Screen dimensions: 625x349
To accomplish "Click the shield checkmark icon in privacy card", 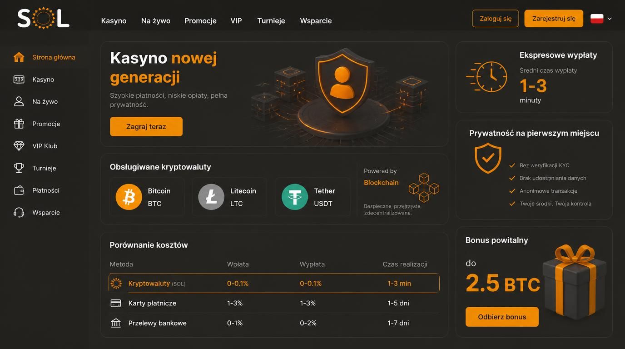I will pyautogui.click(x=488, y=158).
